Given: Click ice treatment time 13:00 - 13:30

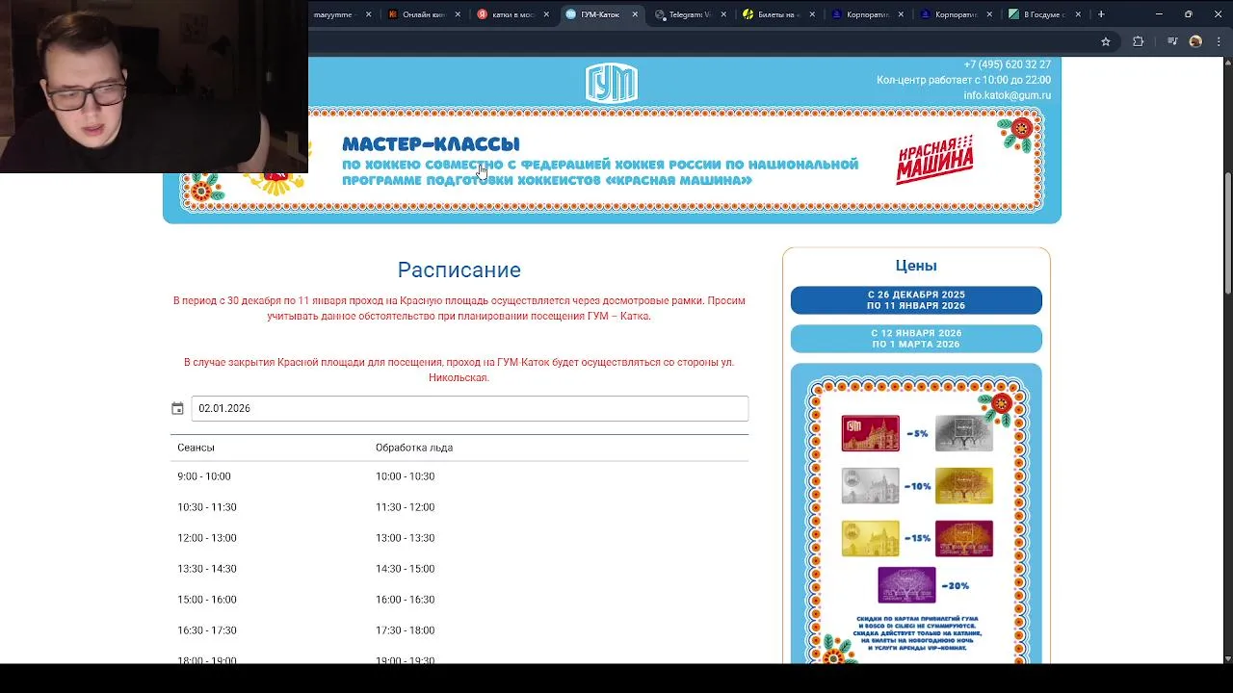Looking at the screenshot, I should tap(406, 538).
